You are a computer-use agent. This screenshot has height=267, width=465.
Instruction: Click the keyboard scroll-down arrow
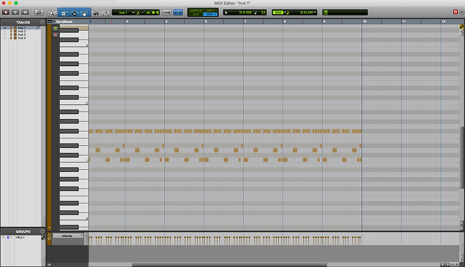coord(49,228)
